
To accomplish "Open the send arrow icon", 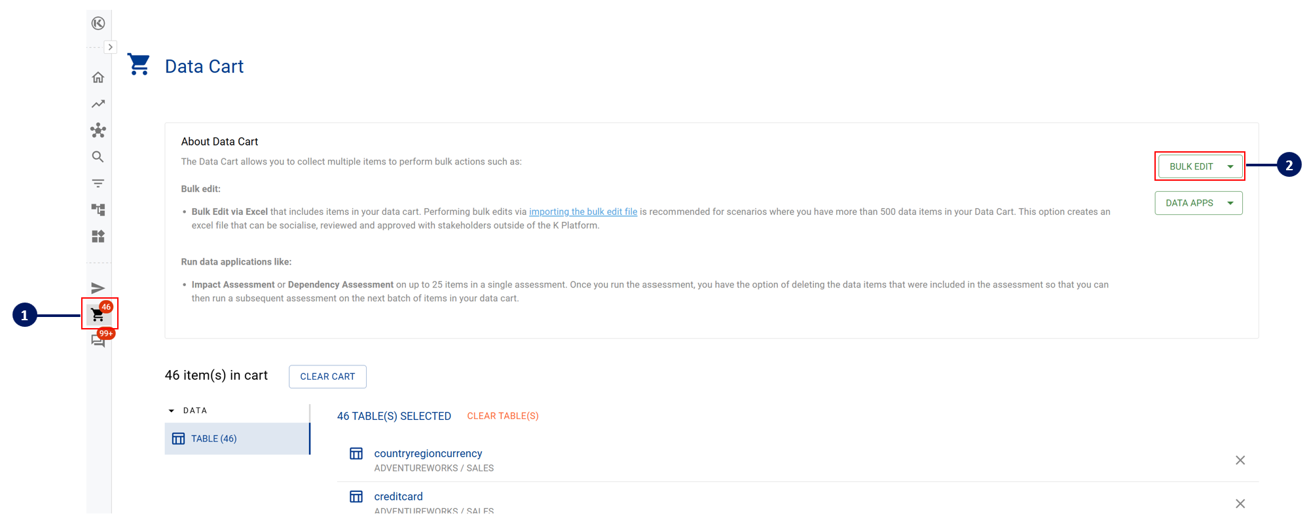I will pyautogui.click(x=98, y=288).
